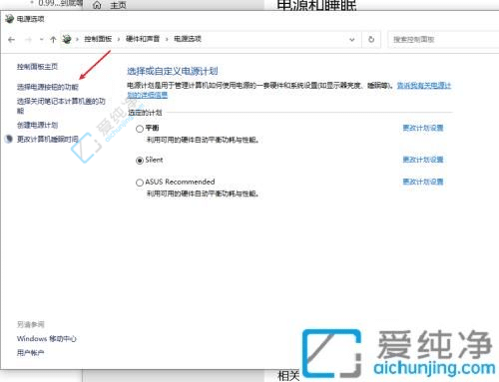Click the 电源选项 title bar icon
499x382 pixels.
pos(9,19)
